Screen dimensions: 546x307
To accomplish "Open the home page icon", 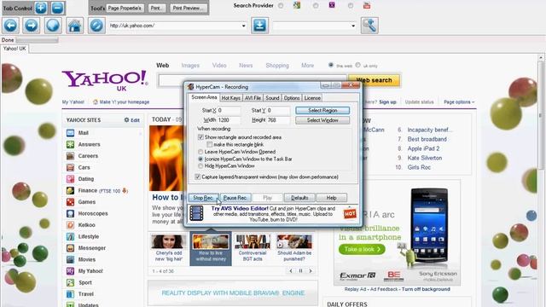I will (x=74, y=26).
